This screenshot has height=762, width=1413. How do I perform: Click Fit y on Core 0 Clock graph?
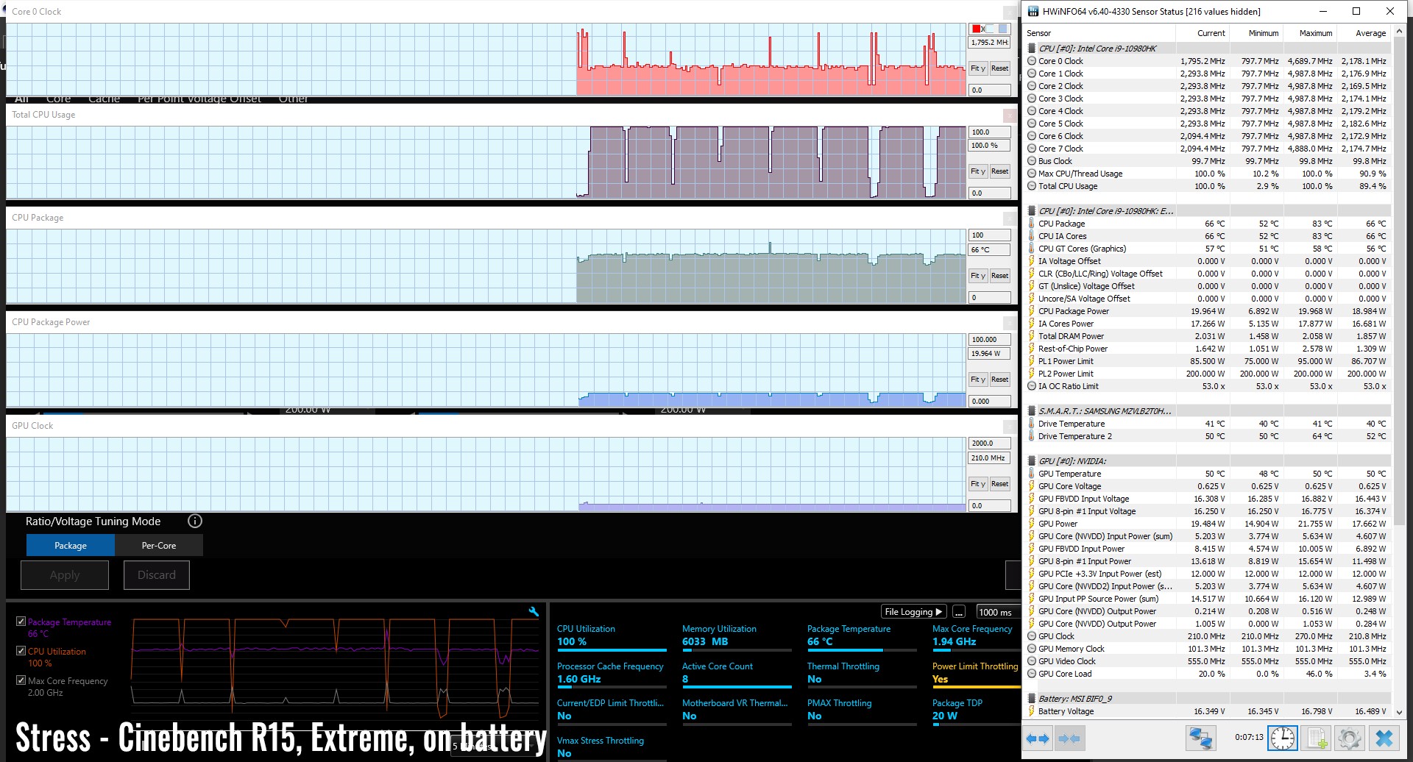point(977,68)
